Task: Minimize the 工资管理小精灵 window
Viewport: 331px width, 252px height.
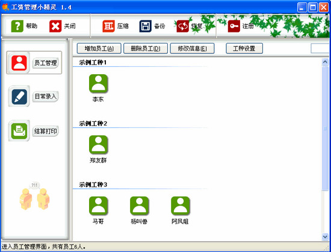Action: point(302,7)
